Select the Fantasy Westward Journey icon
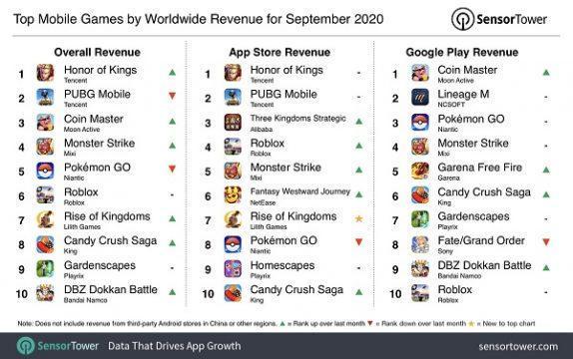This screenshot has height=359, width=573. pyautogui.click(x=233, y=195)
